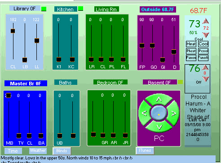The image size is (221, 163).
Task: Raise the 73 degree thermostat setpoint arrow
Action: (206, 21)
